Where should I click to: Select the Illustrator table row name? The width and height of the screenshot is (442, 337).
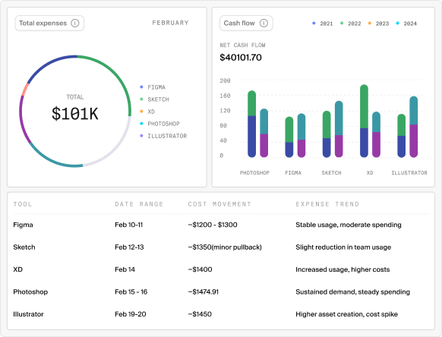28,314
